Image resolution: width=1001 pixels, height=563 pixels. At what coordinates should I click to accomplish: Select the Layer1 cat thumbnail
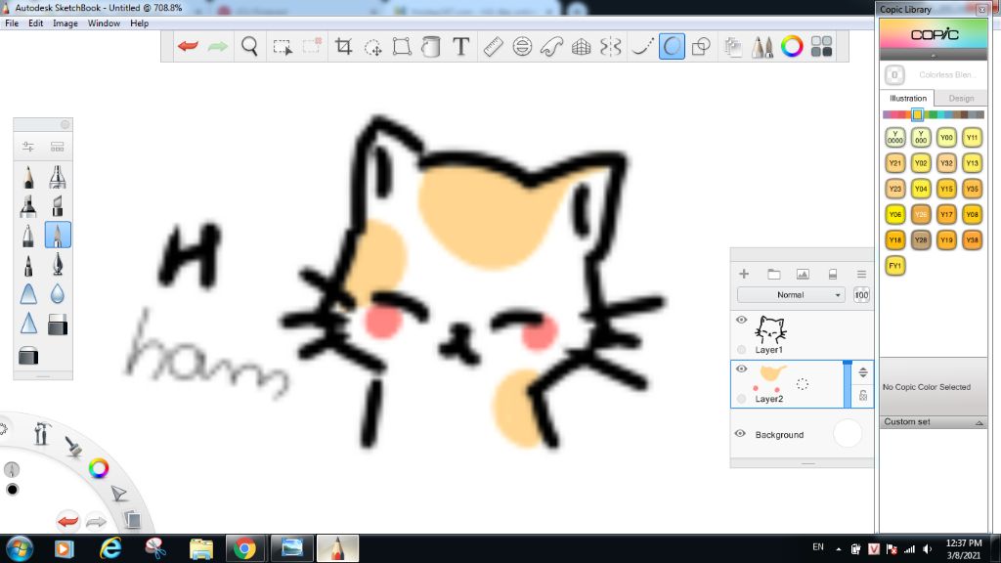click(770, 329)
